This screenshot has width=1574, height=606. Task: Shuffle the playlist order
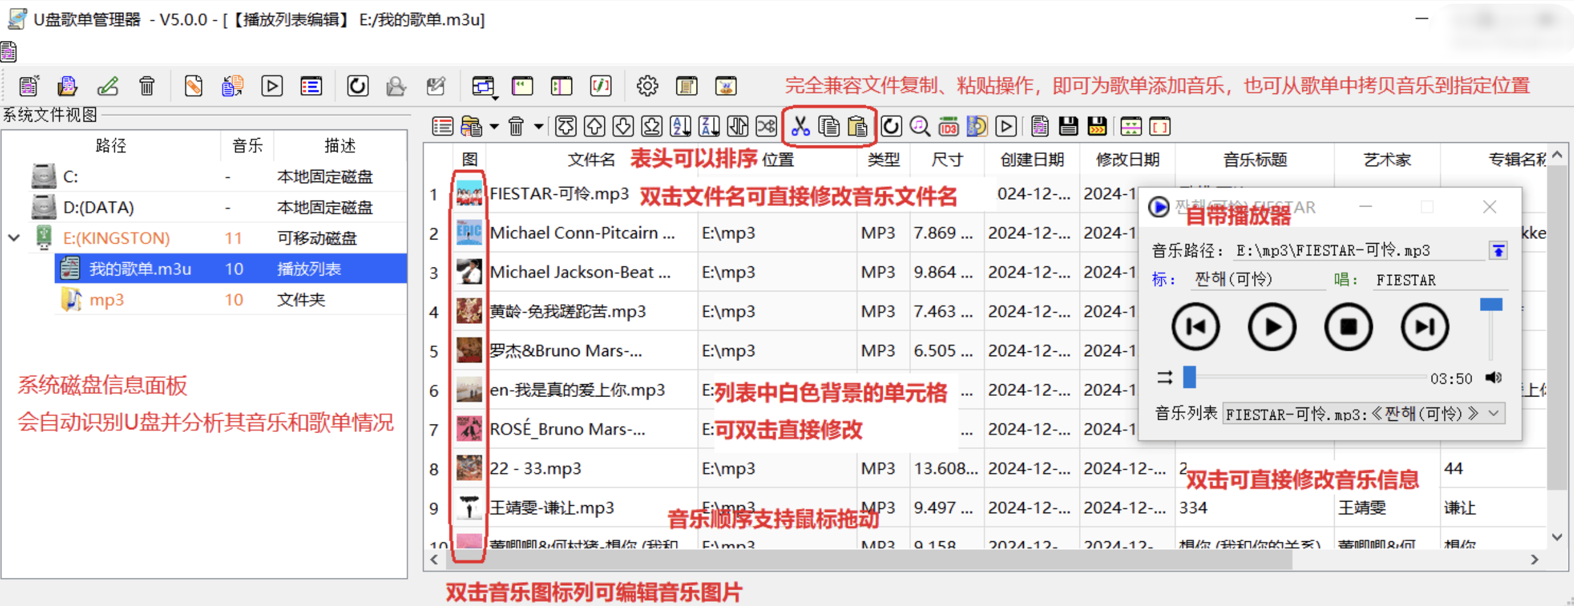[x=766, y=126]
